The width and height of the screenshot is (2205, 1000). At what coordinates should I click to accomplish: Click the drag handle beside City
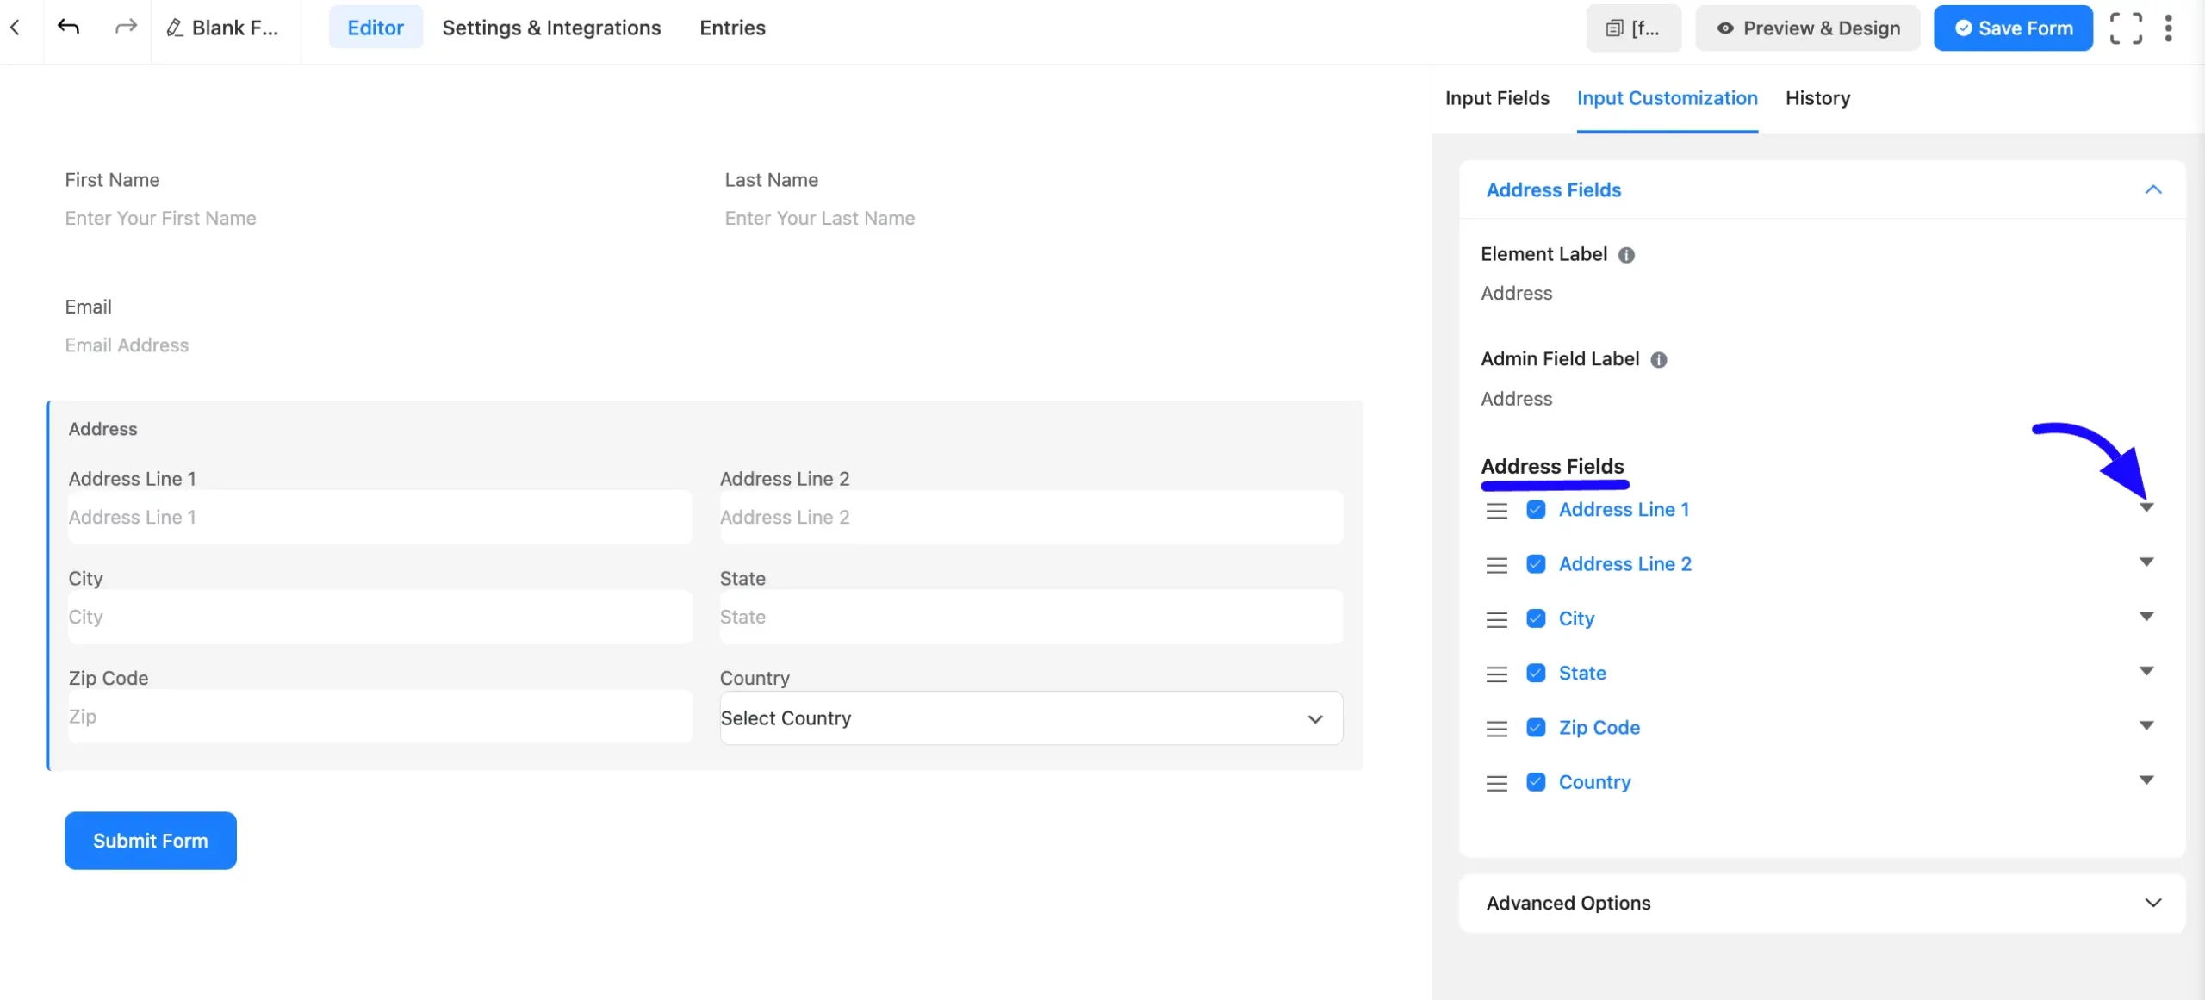[x=1497, y=619]
